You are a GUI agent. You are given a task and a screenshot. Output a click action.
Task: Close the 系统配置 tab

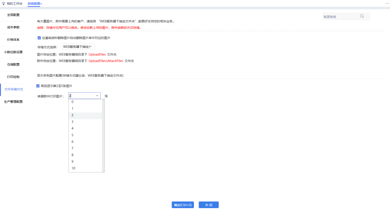(x=41, y=4)
